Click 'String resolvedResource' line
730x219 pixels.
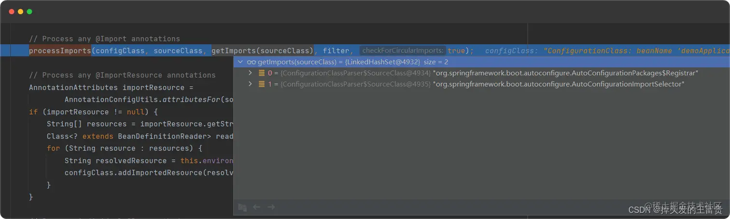click(149, 161)
